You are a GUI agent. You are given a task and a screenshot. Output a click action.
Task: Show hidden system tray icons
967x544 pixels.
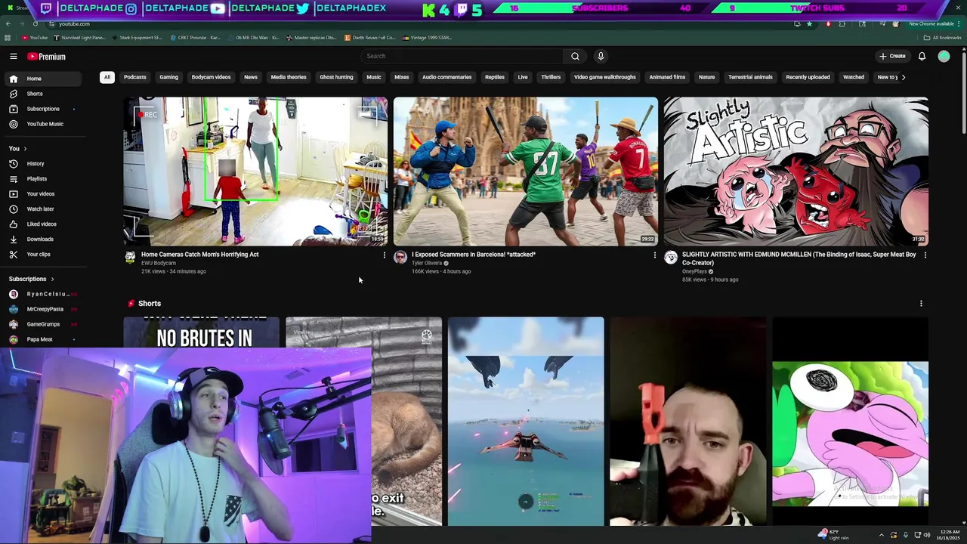881,535
